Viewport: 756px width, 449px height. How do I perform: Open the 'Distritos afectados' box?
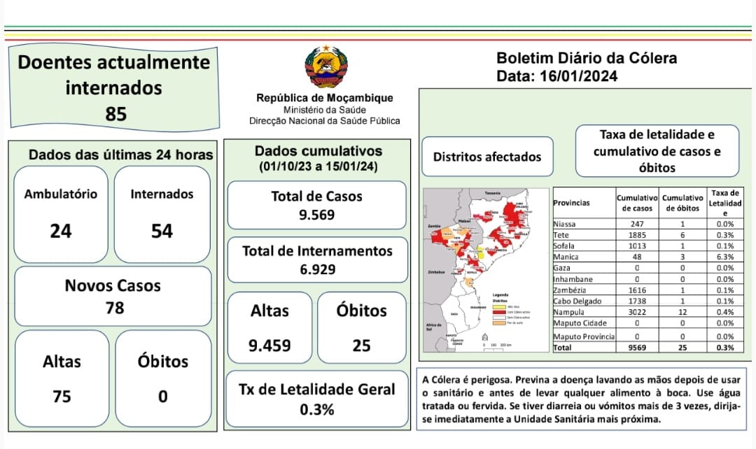tap(487, 157)
